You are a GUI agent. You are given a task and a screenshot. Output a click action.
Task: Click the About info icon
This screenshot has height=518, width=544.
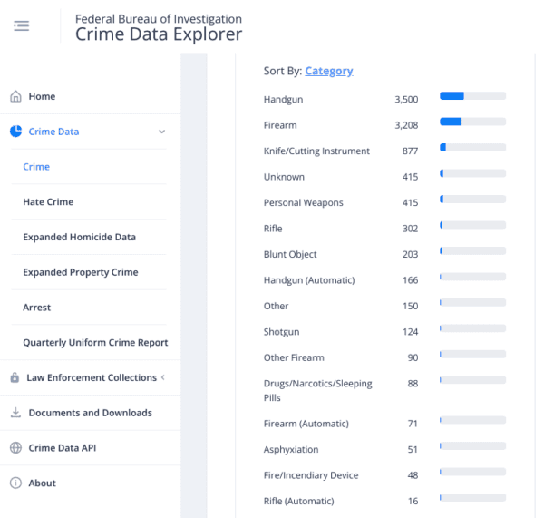15,484
